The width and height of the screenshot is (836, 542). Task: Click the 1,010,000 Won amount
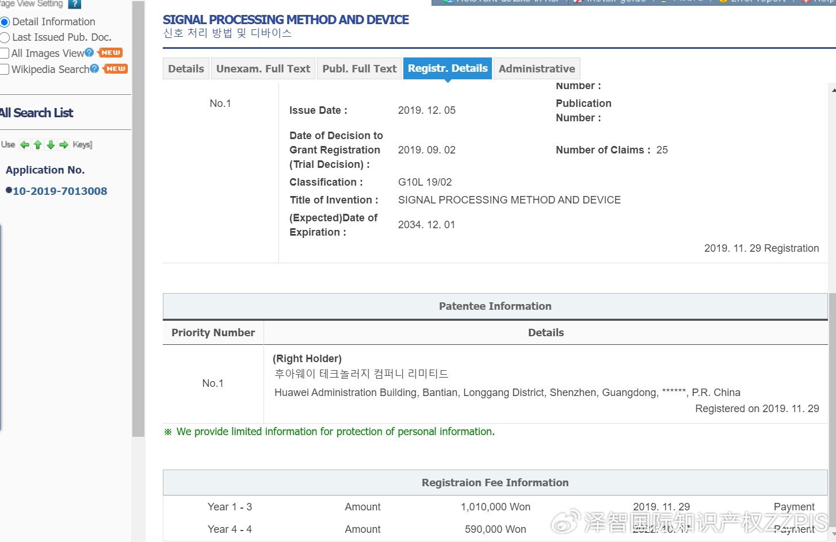495,507
